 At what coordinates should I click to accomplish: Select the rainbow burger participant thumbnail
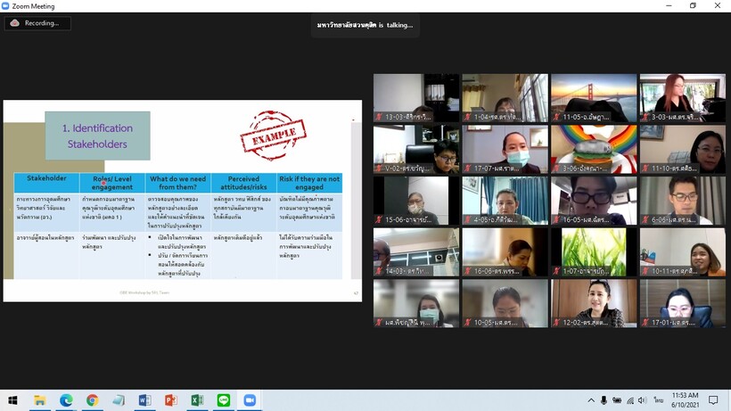pyautogui.click(x=594, y=149)
